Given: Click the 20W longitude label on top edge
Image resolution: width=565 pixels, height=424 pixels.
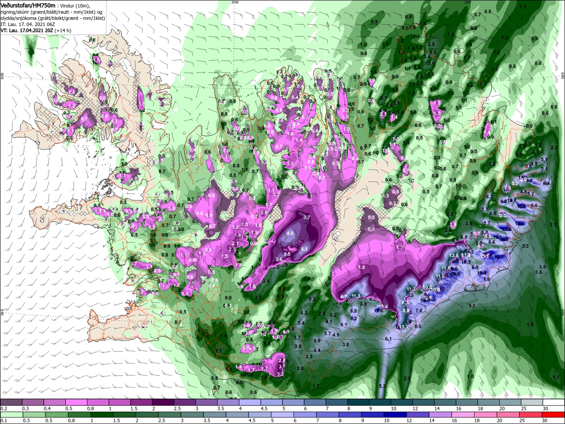Looking at the screenshot, I should click(x=235, y=2).
